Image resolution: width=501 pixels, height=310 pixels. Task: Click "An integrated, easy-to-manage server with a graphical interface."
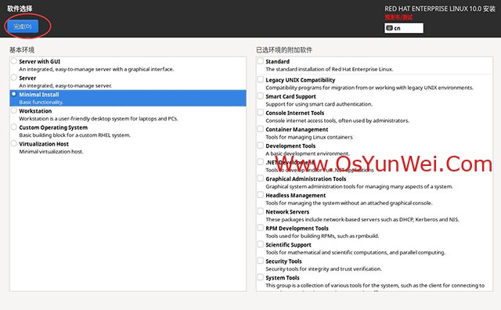[96, 70]
